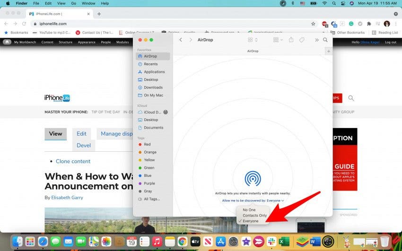This screenshot has width=402, height=251.
Task: Open the Music app in the Dock
Action: (x=157, y=242)
